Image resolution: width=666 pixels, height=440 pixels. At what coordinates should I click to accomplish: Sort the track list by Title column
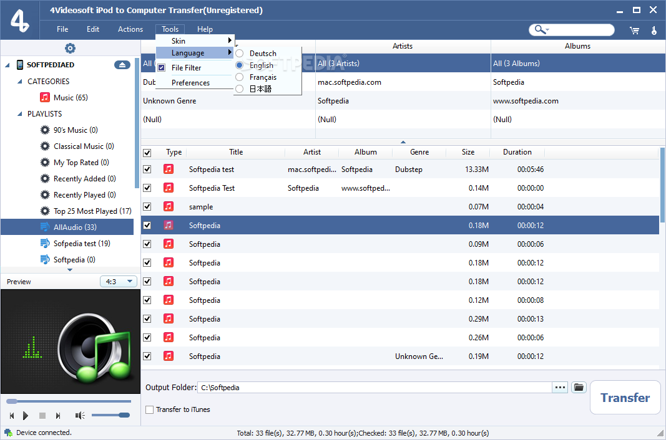click(236, 152)
